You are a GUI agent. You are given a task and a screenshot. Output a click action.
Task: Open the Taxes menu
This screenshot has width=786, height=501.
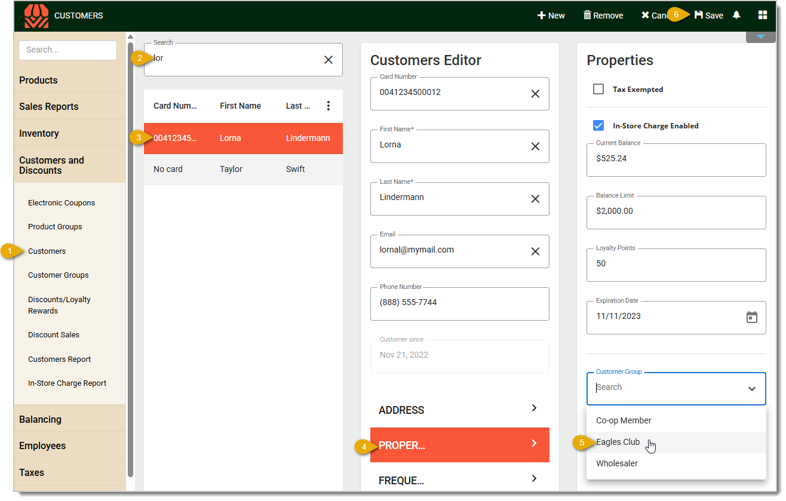(69, 472)
